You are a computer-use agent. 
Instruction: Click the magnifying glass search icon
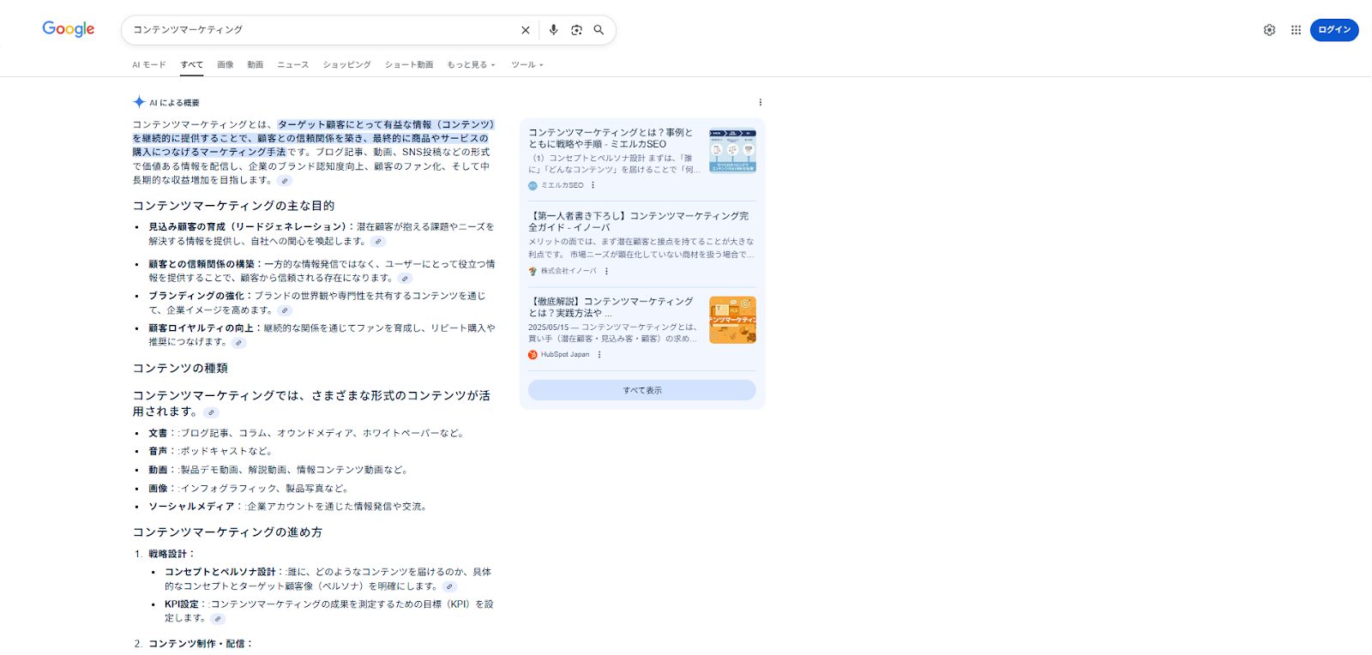click(x=599, y=30)
